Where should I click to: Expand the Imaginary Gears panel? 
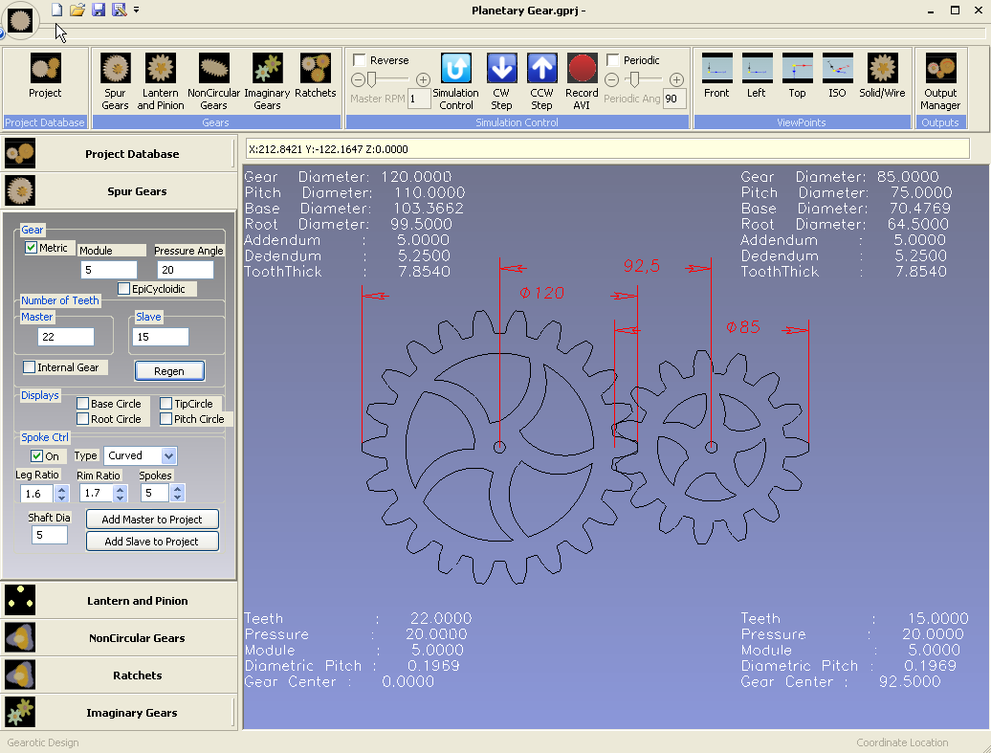pos(119,713)
